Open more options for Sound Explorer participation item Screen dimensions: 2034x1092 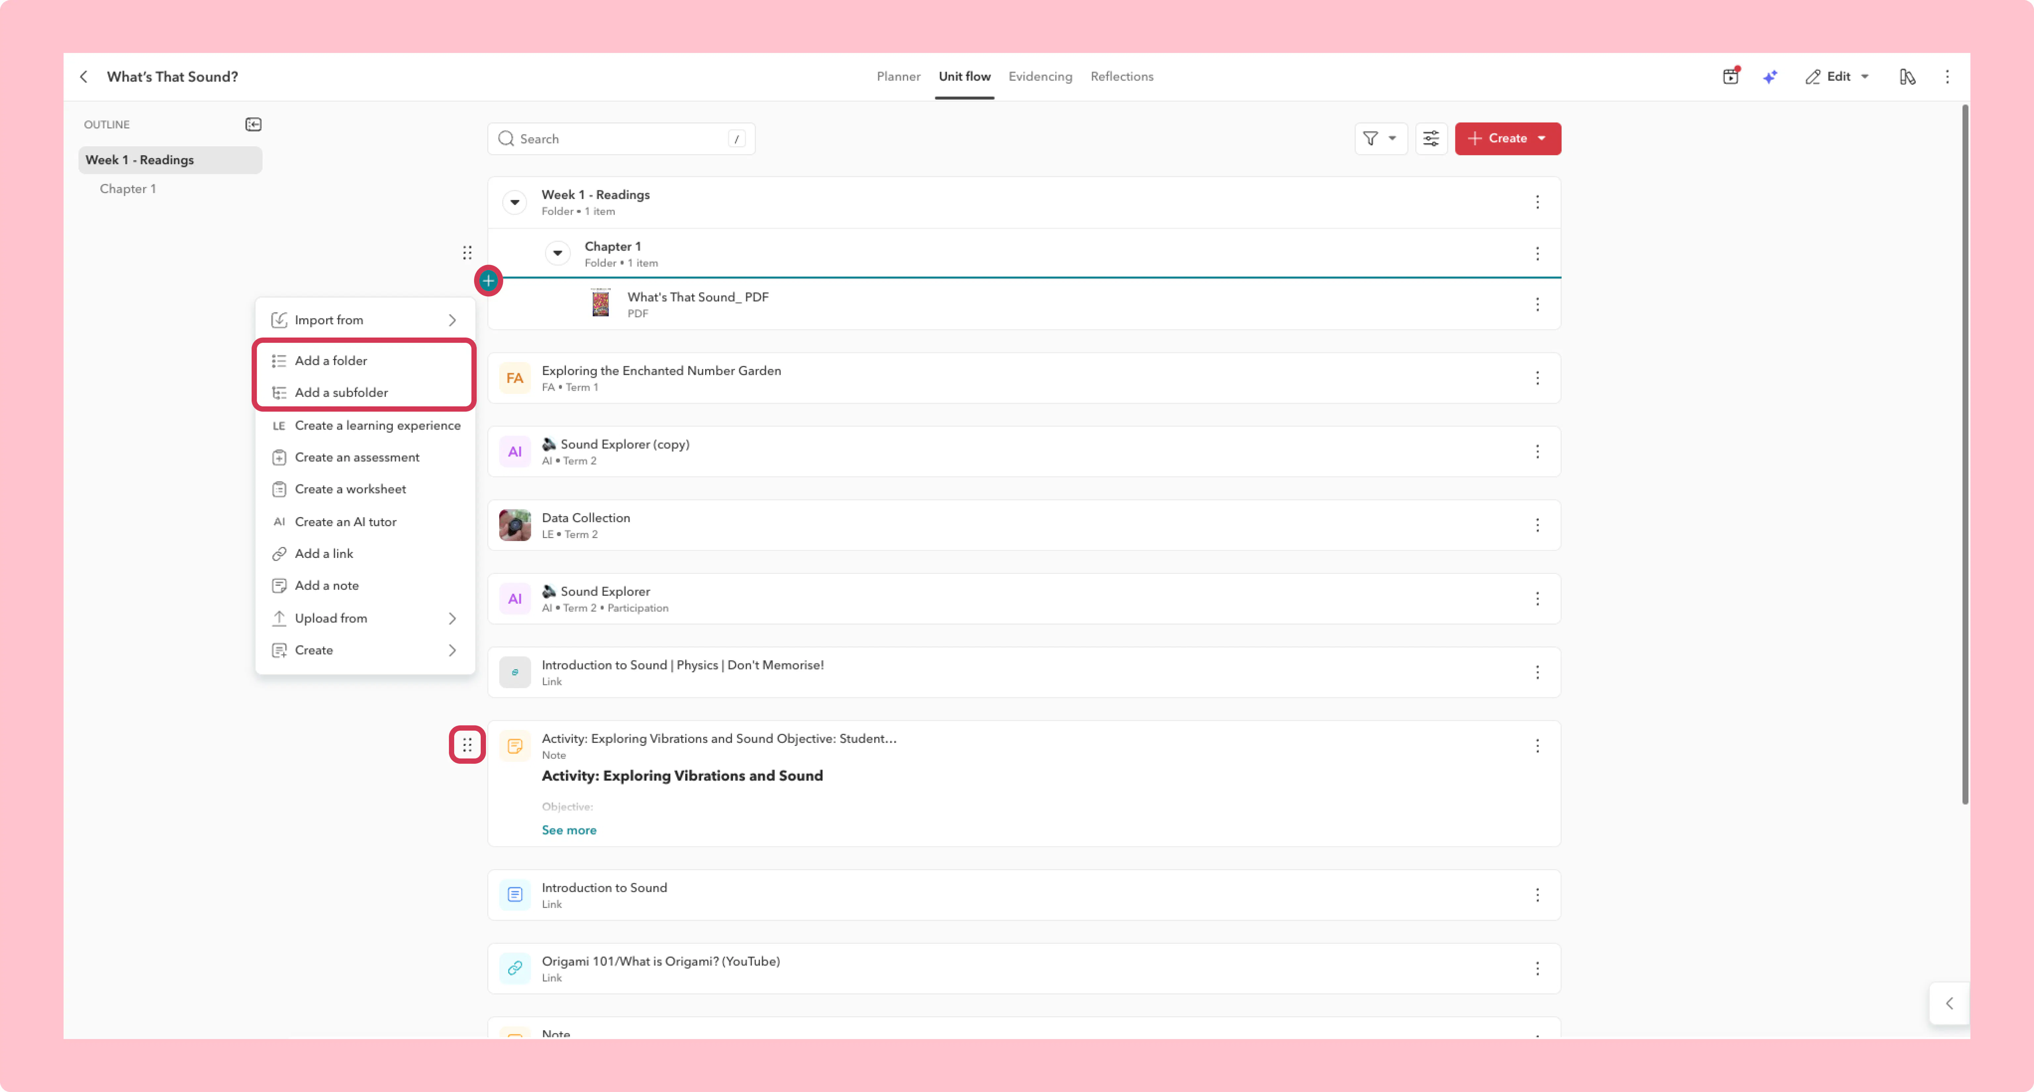pos(1537,599)
